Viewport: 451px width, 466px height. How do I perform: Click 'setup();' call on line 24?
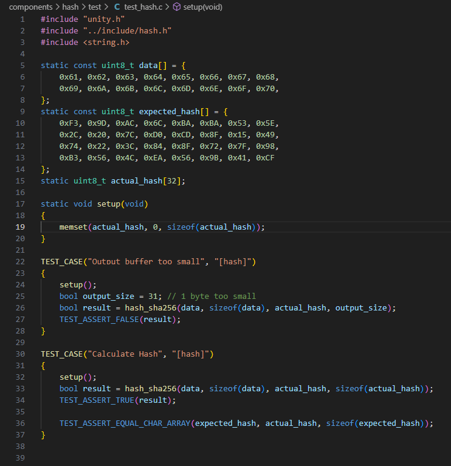pyautogui.click(x=78, y=285)
